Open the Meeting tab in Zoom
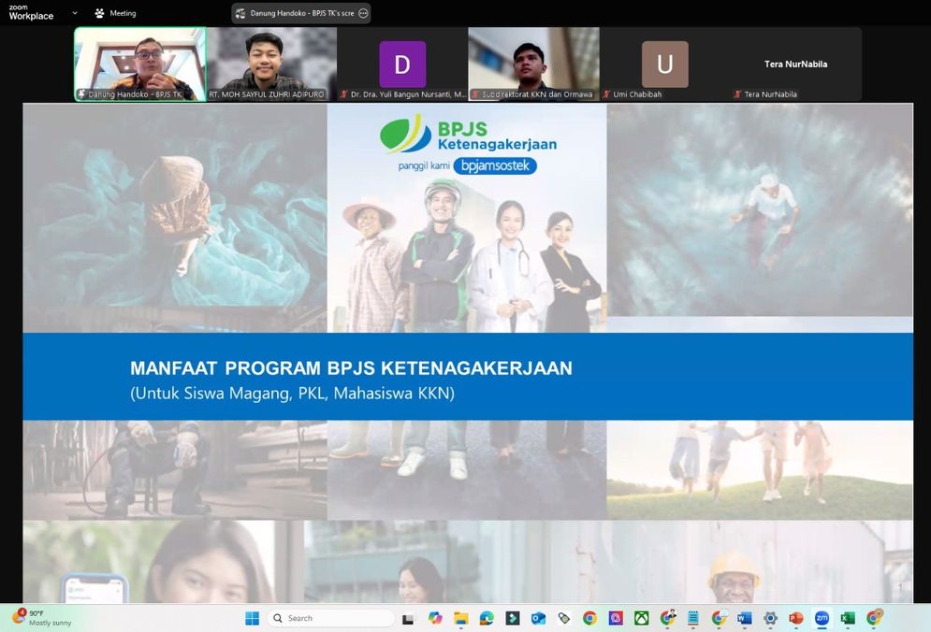 coord(116,13)
